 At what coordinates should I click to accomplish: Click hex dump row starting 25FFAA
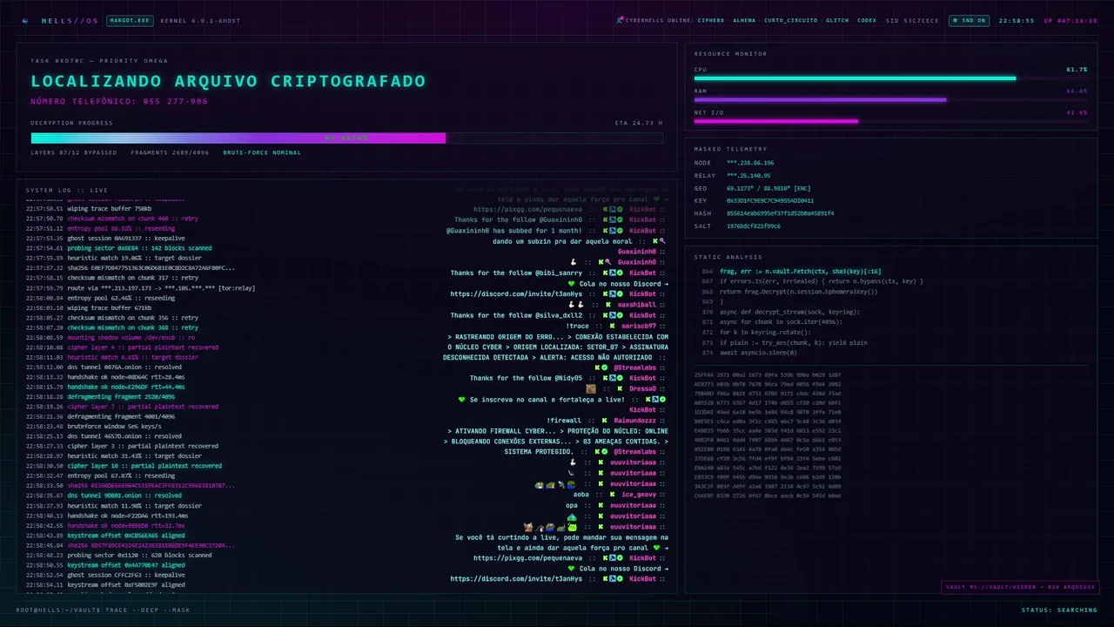coord(768,374)
